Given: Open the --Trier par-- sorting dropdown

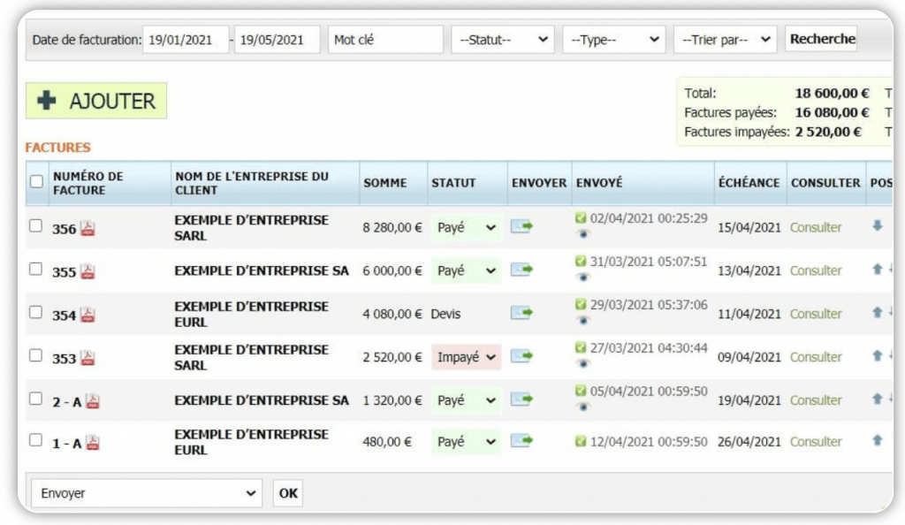Looking at the screenshot, I should [724, 39].
